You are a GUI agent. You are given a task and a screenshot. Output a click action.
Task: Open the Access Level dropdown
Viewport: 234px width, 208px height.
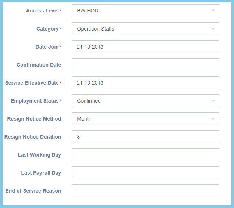click(x=145, y=11)
